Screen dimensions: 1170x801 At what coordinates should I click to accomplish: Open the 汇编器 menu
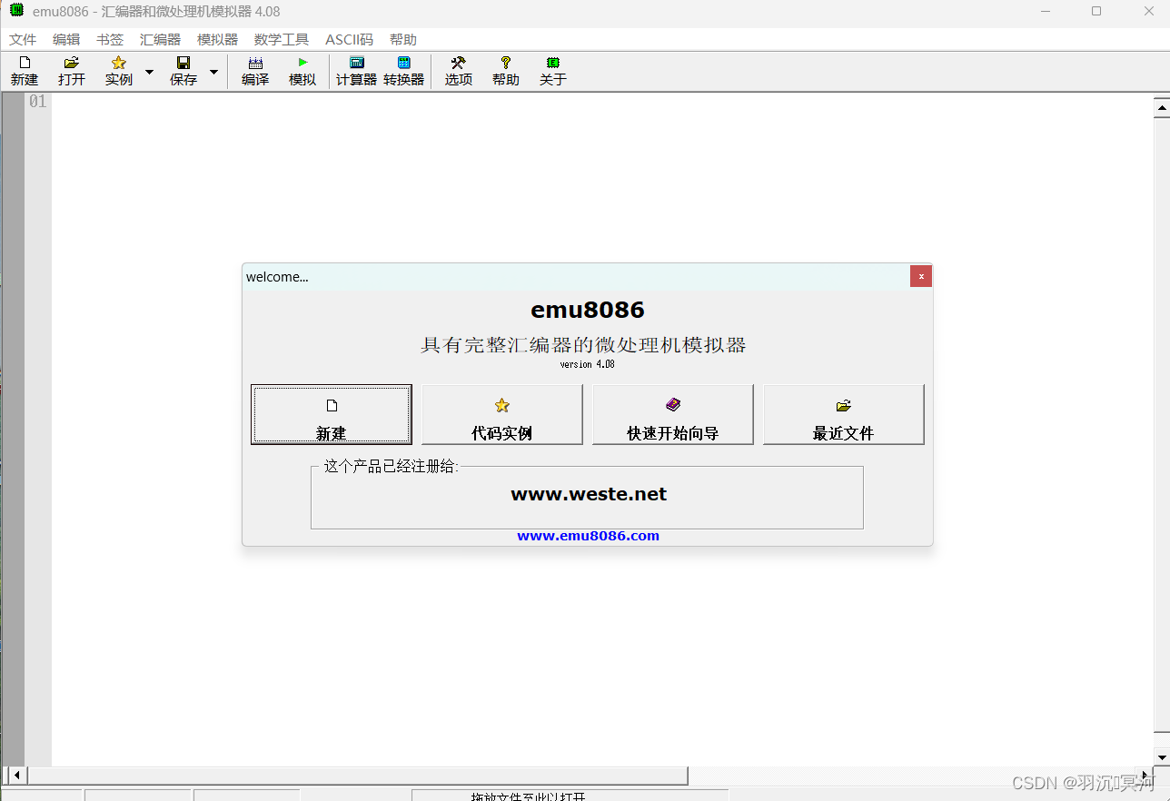(x=159, y=39)
